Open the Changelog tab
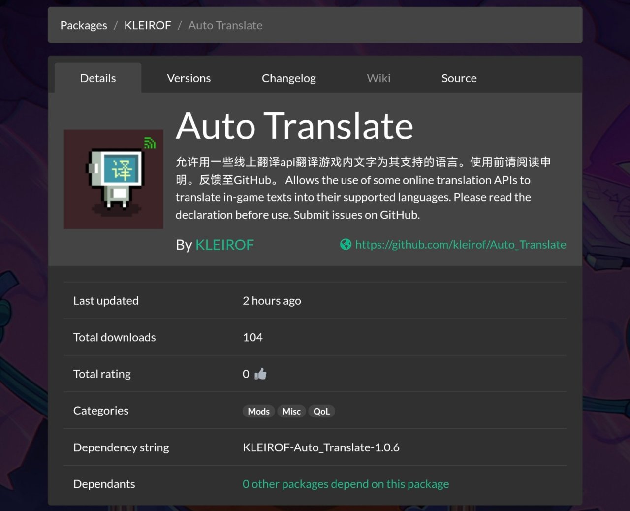The height and width of the screenshot is (511, 630). tap(288, 78)
